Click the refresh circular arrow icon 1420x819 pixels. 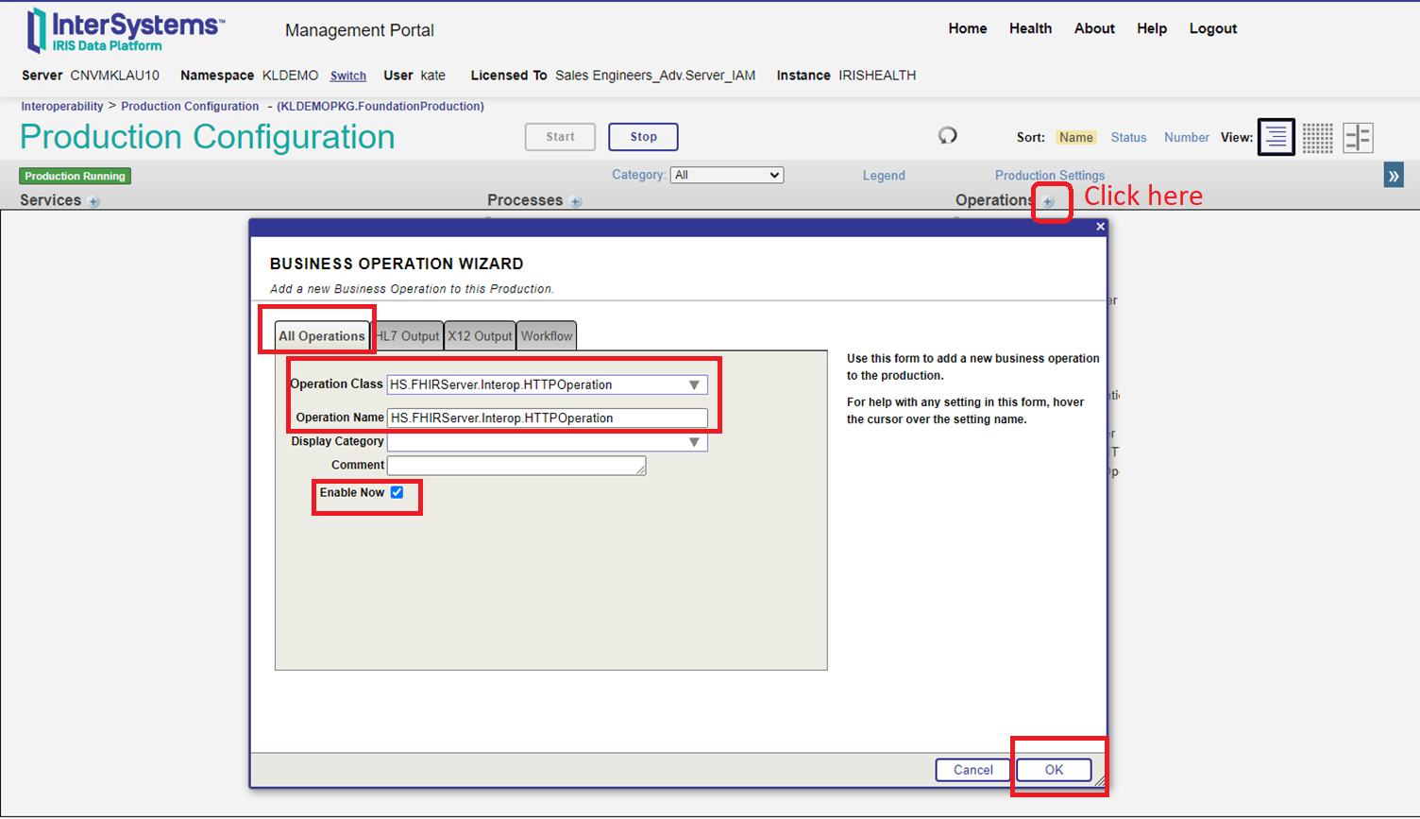point(947,136)
